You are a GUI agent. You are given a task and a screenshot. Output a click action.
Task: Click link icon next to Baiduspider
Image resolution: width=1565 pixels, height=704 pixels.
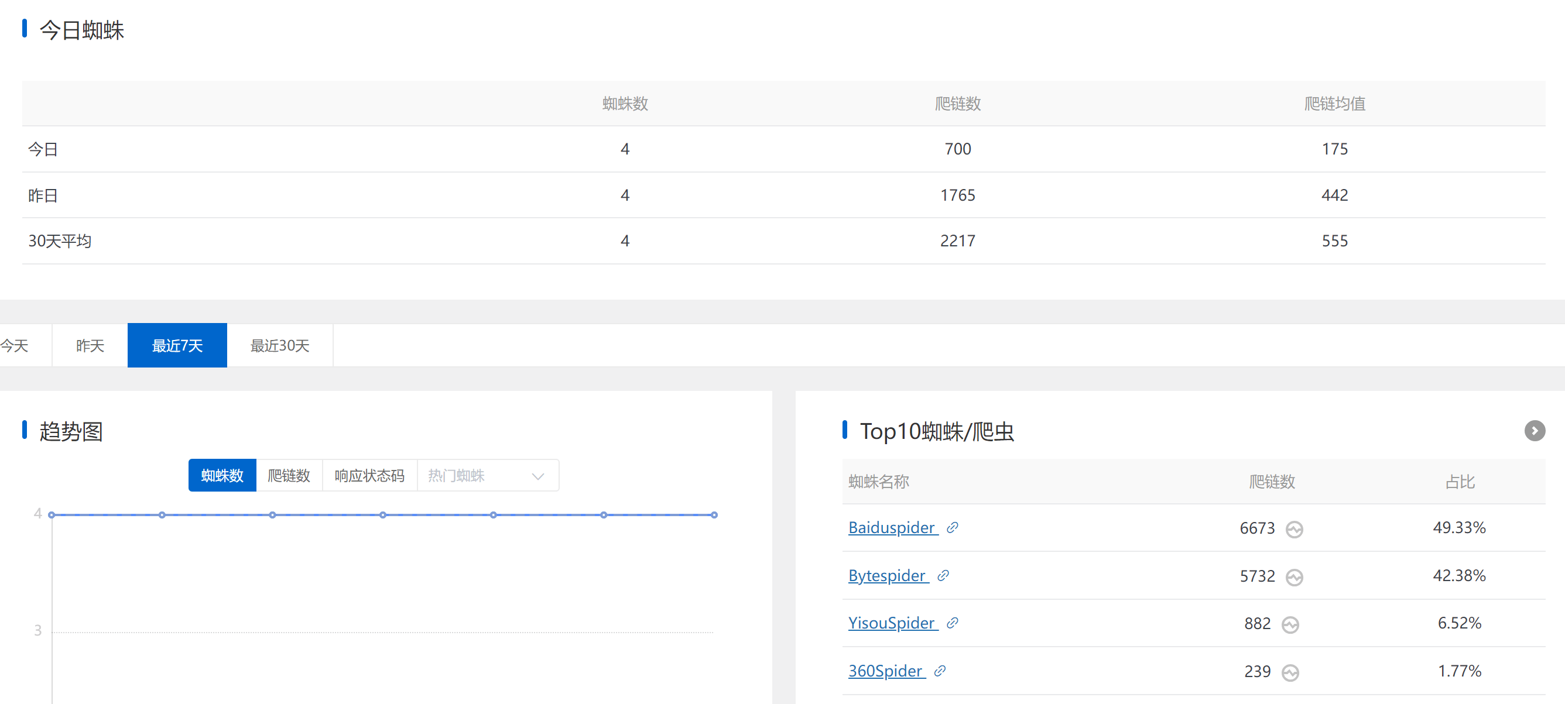[x=953, y=527]
